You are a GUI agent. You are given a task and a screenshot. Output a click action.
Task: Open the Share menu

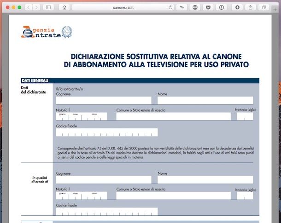[x=251, y=7]
